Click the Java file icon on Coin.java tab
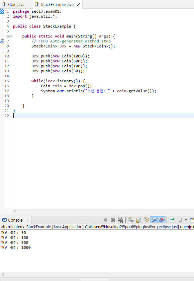 click(5, 5)
